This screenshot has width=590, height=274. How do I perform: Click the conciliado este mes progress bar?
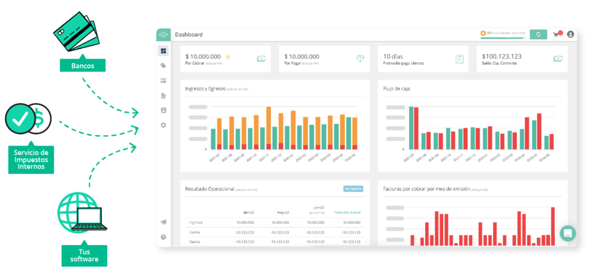pos(502,38)
